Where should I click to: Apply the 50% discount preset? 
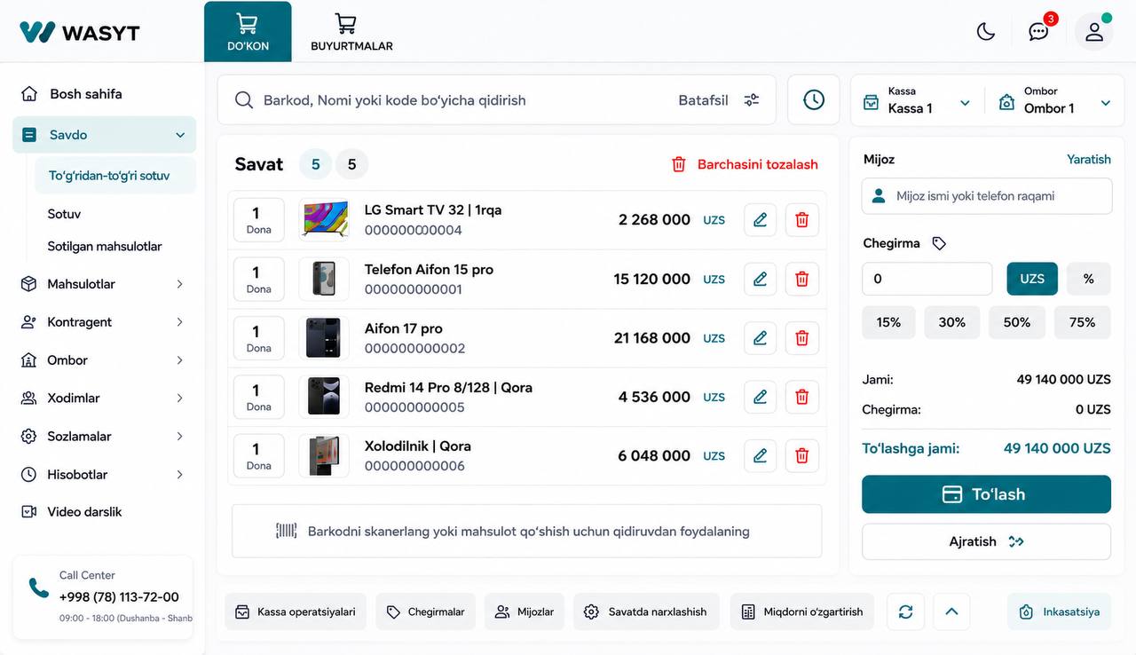(x=1017, y=322)
